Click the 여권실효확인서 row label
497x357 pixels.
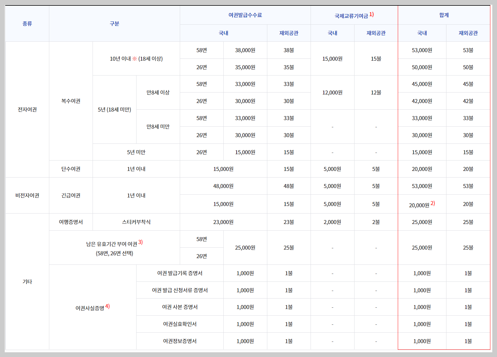click(x=180, y=324)
